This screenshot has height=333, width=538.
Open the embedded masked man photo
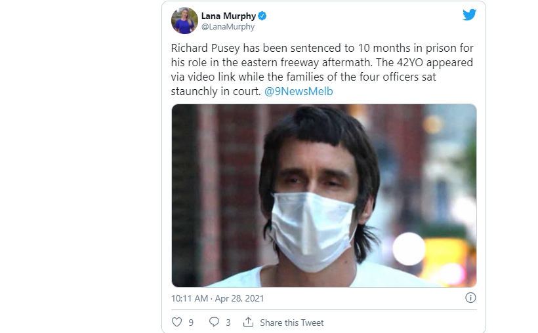tap(324, 195)
